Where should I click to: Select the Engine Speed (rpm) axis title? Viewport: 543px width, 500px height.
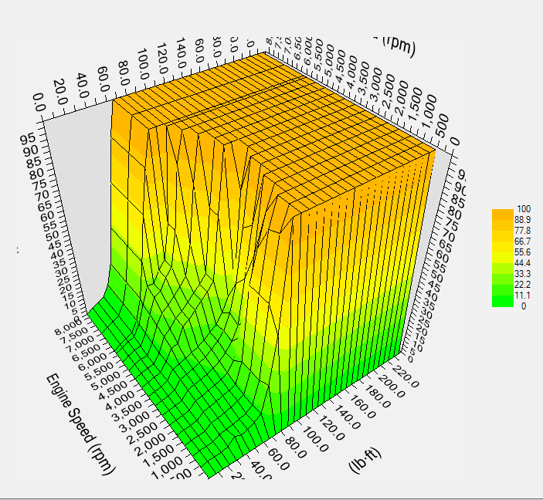pos(80,424)
